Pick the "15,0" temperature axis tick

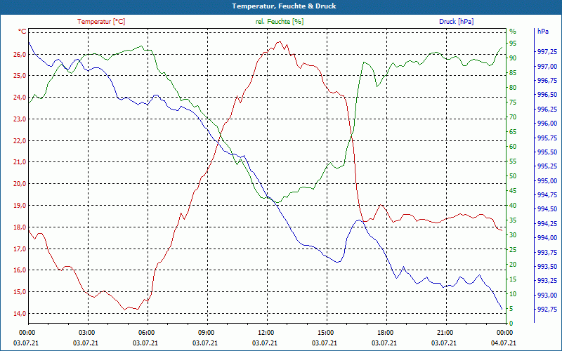click(20, 291)
